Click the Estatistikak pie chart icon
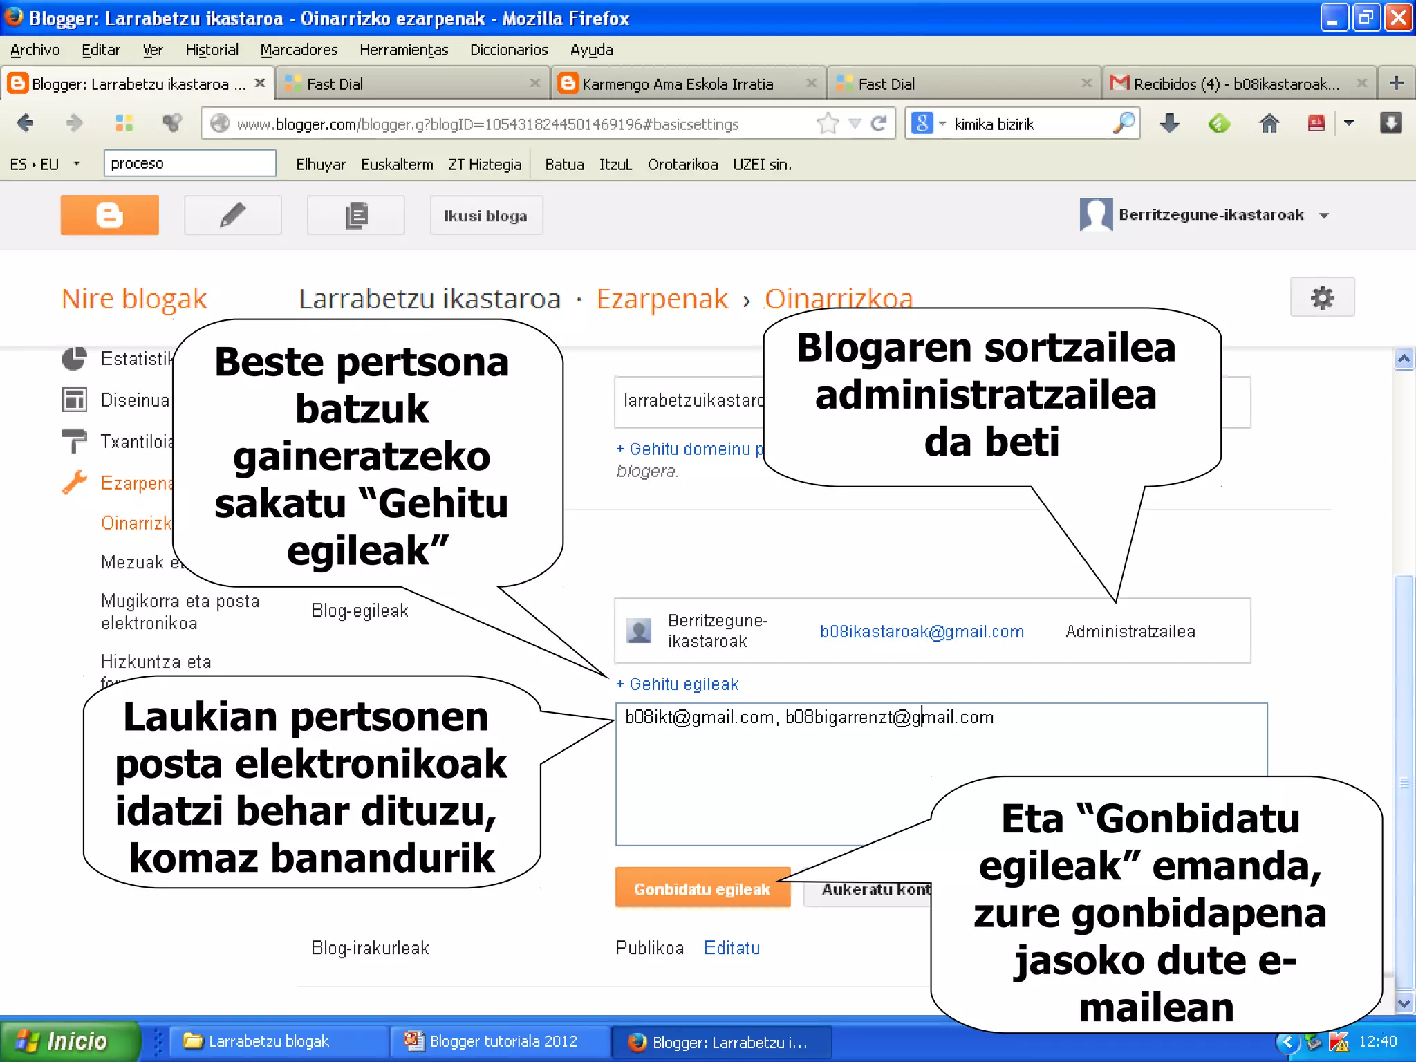The height and width of the screenshot is (1062, 1416). tap(74, 358)
